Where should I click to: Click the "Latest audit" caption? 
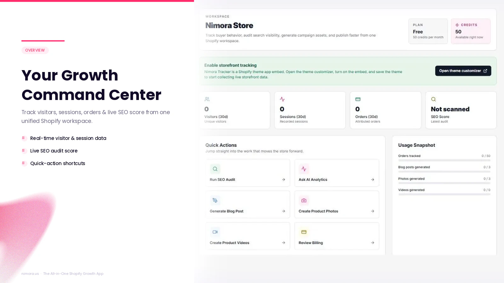439,122
